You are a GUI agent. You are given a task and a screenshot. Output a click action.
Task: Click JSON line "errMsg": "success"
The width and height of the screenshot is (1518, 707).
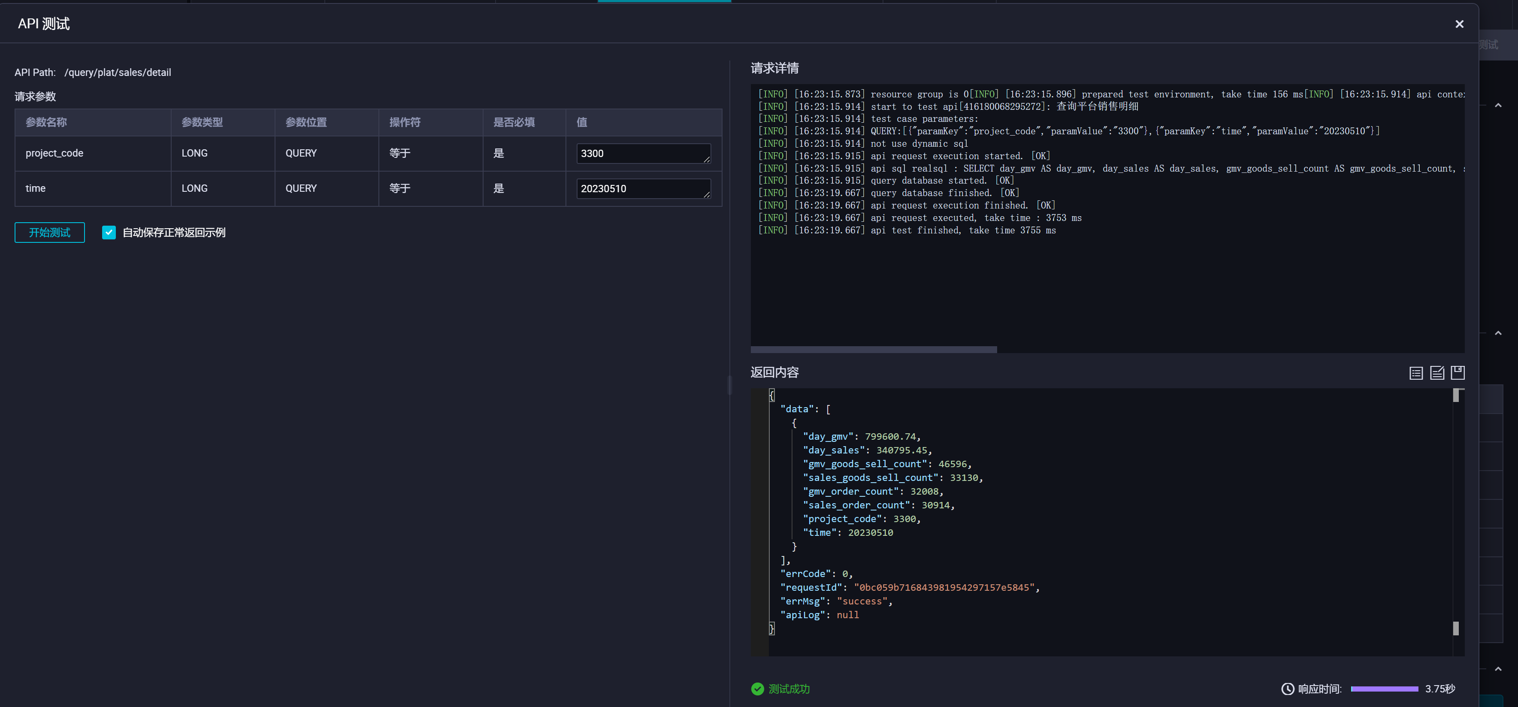point(836,601)
